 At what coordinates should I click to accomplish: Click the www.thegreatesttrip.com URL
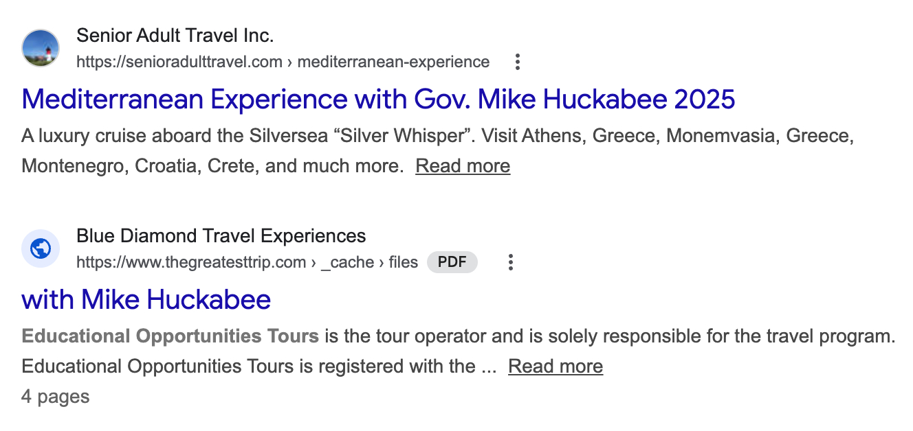pos(190,262)
